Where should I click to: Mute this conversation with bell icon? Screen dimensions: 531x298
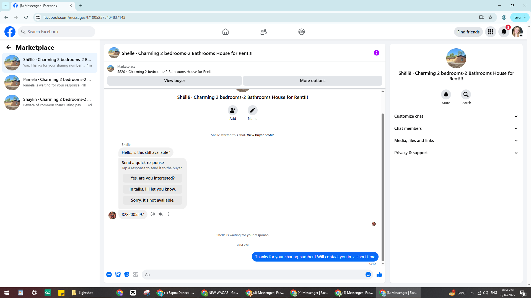click(x=446, y=94)
